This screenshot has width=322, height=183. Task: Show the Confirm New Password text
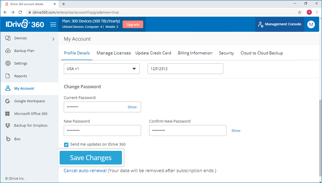236,131
